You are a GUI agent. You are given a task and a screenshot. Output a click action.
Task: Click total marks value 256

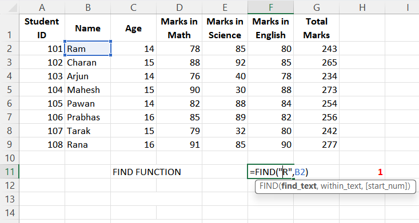coord(316,117)
